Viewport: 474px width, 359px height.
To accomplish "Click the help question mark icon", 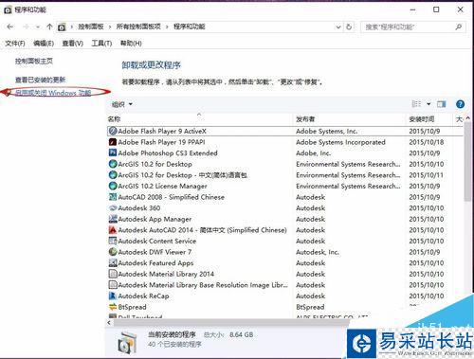I will (x=460, y=104).
